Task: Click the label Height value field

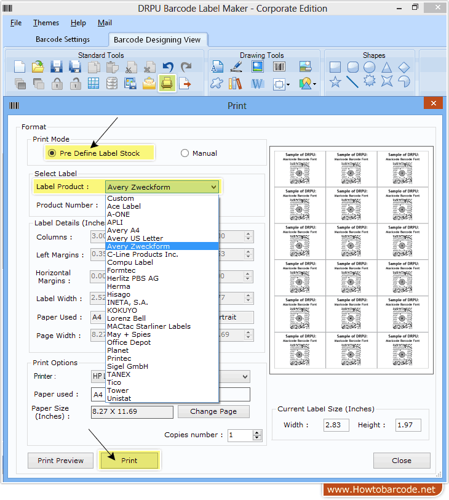Action: coord(408,425)
